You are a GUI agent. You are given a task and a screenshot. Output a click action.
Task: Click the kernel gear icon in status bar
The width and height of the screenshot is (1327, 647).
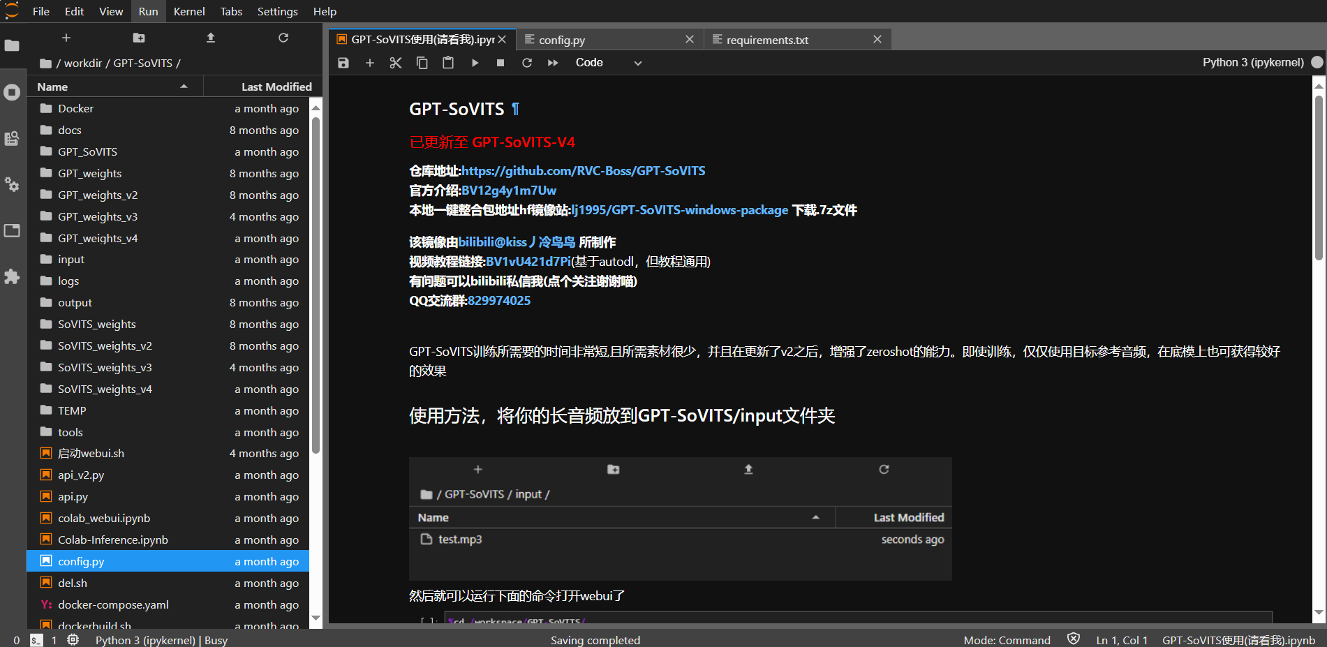coord(73,640)
